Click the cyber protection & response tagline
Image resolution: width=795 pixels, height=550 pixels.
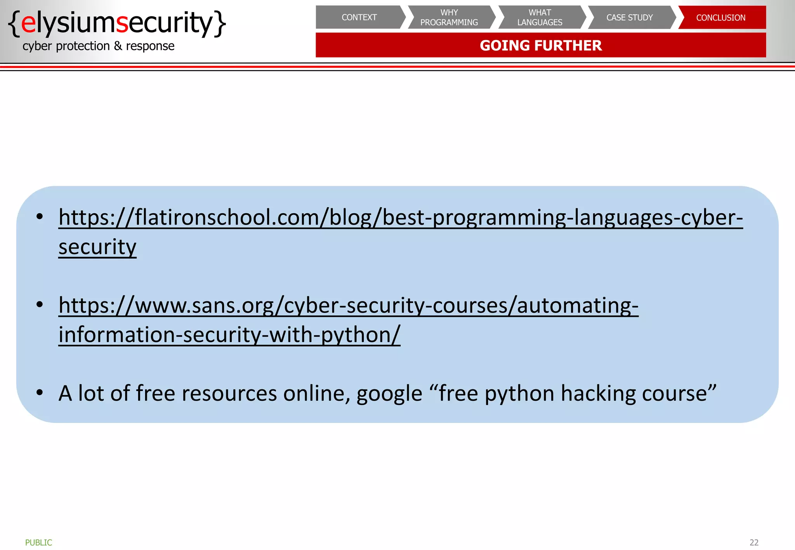click(98, 46)
